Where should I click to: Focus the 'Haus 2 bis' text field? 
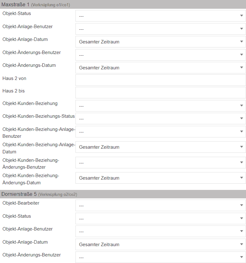pyautogui.click(x=160, y=93)
